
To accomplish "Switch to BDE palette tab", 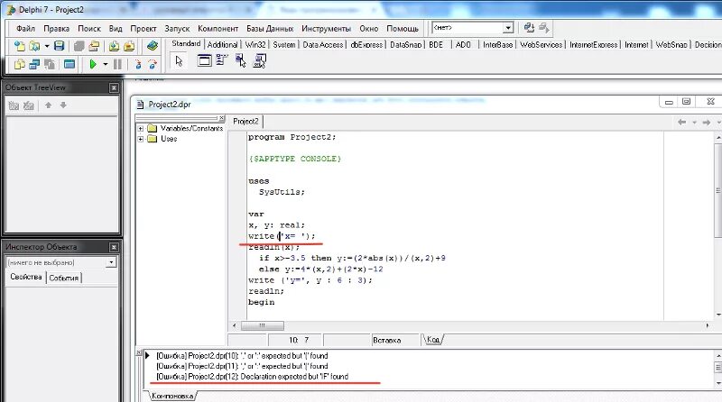I will coord(436,44).
